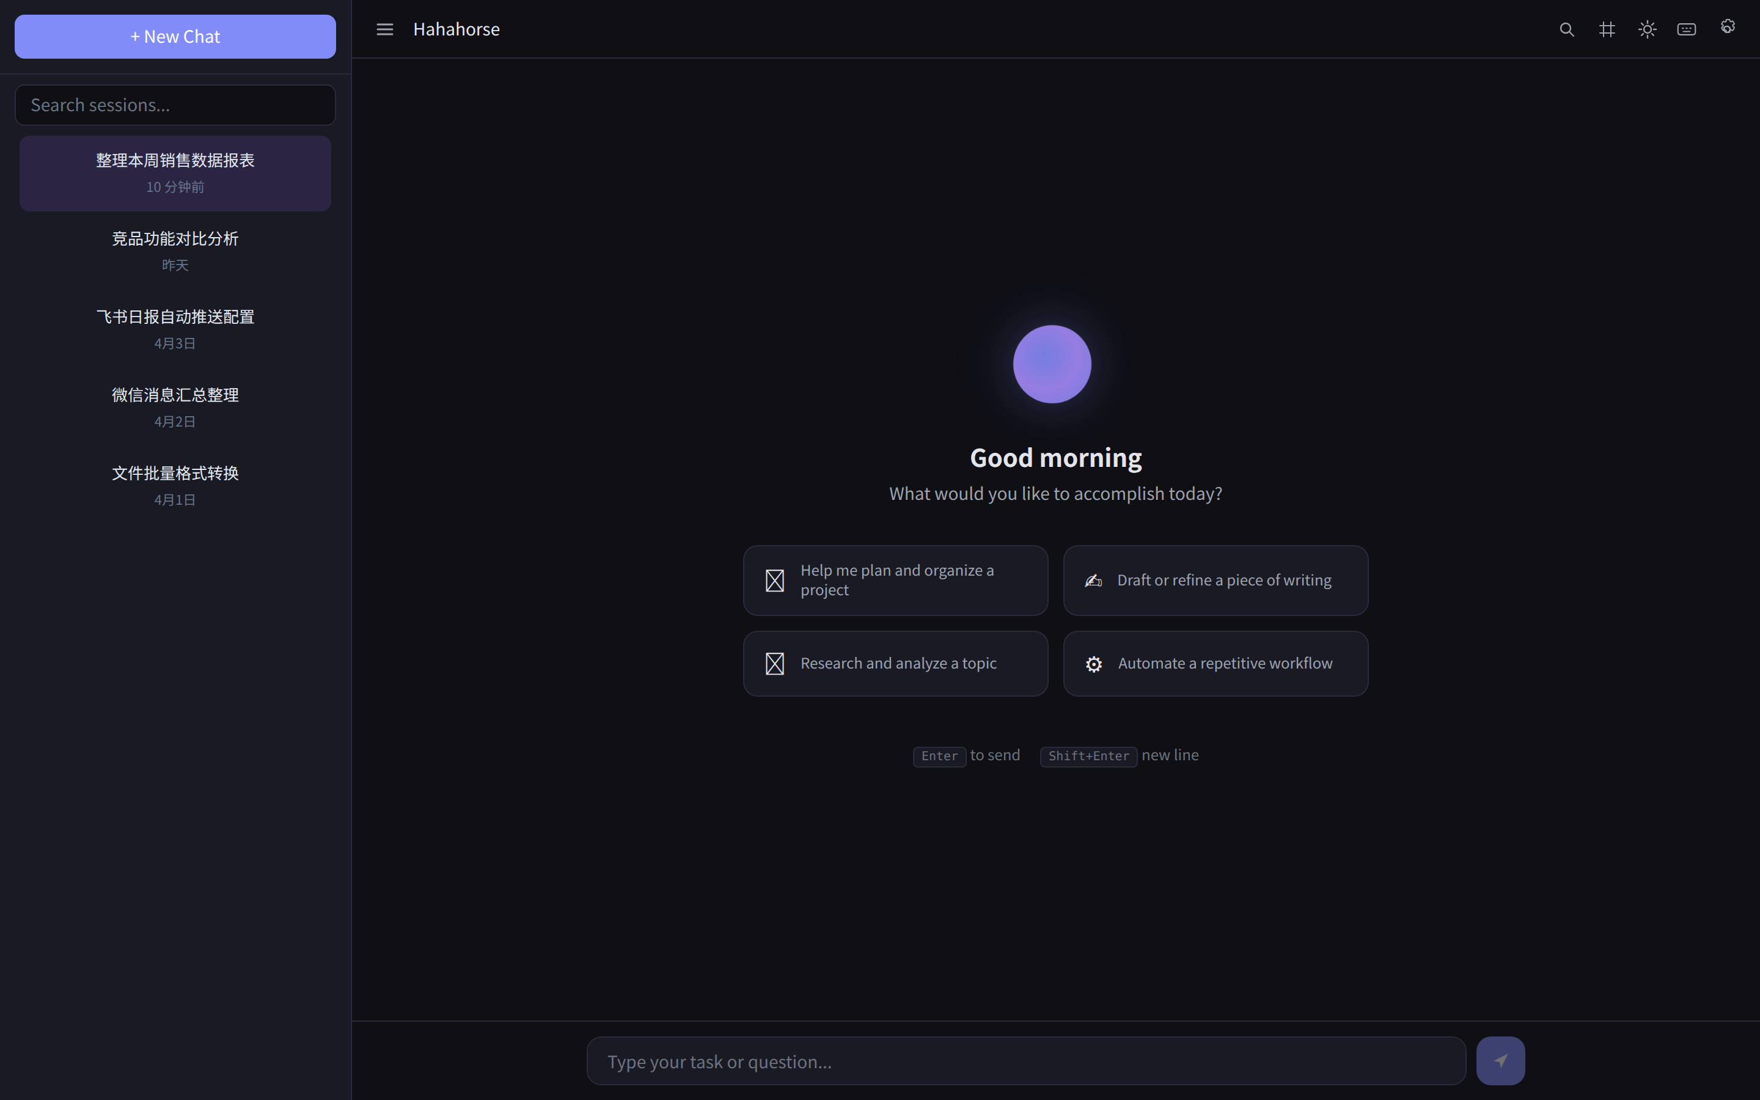The image size is (1760, 1100).
Task: Open session 竞品功能对比分析
Action: (175, 251)
